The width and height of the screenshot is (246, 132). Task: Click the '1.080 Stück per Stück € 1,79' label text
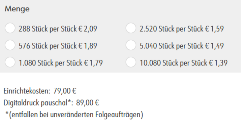tap(61, 63)
